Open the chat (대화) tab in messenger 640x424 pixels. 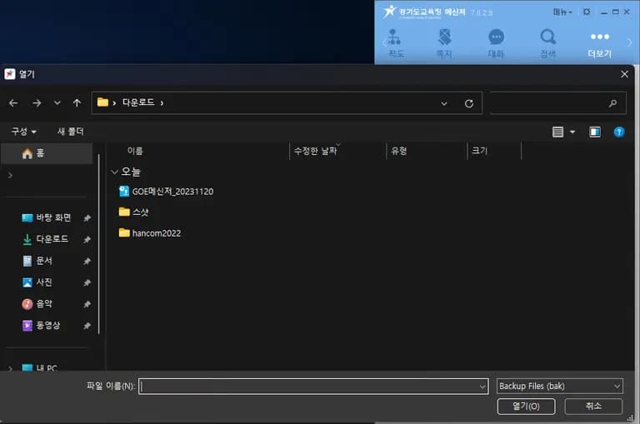click(x=496, y=42)
